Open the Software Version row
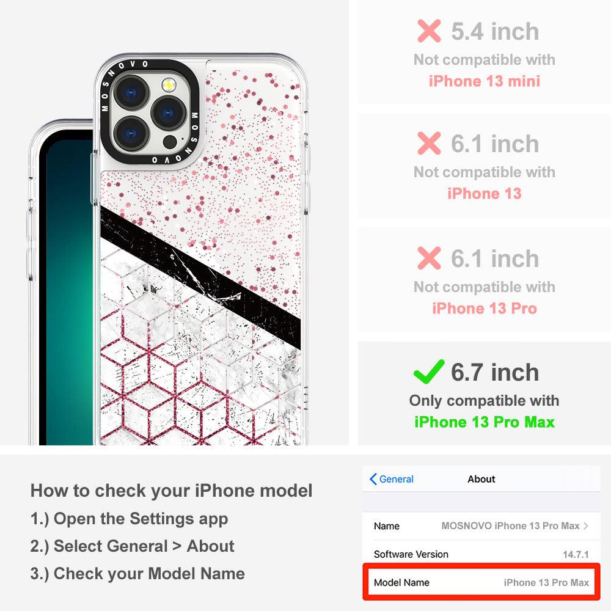Viewport: 611px width, 611px height. (481, 554)
